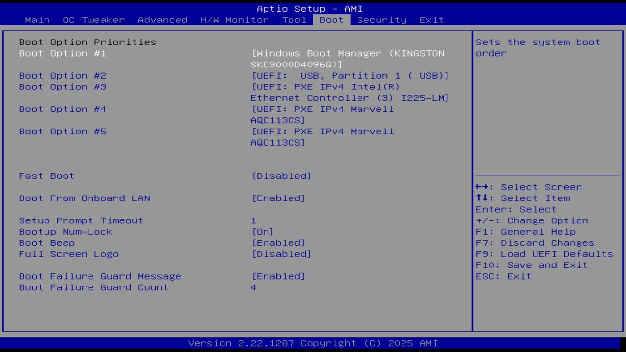Viewport: 626px width, 352px height.
Task: Open Boot Option #4 Marvell AQC113CS value
Action: click(x=322, y=115)
